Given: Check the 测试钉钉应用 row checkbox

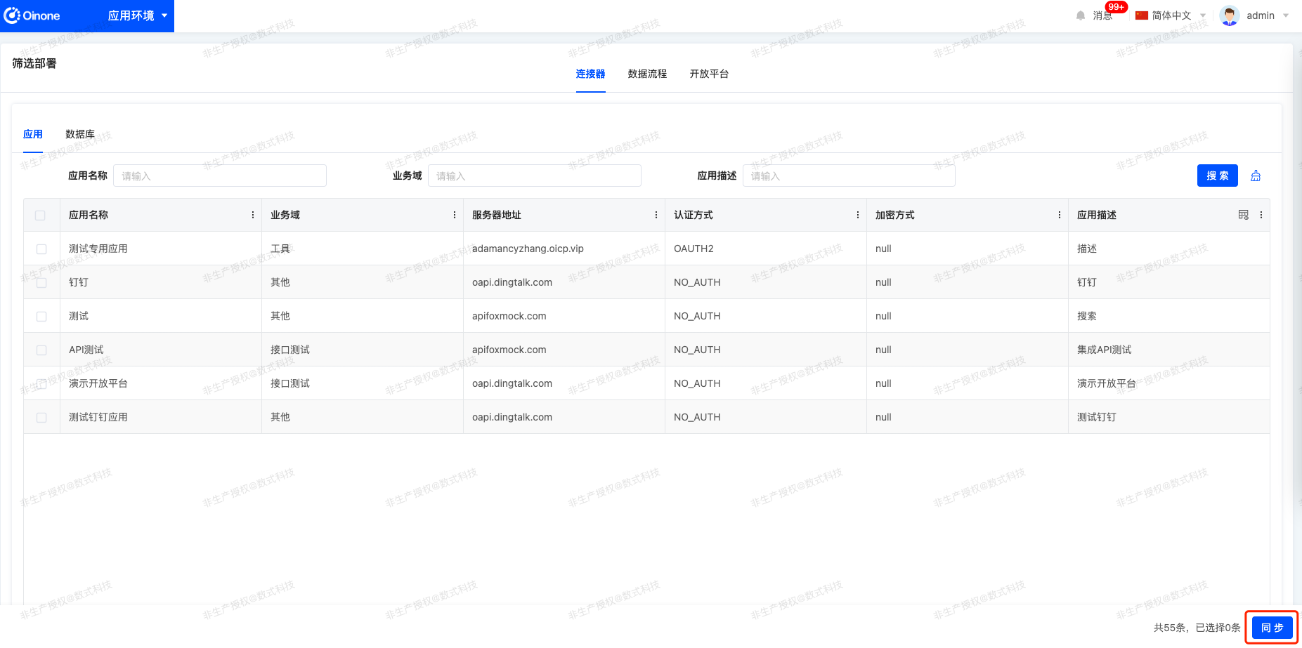Looking at the screenshot, I should click(x=41, y=418).
